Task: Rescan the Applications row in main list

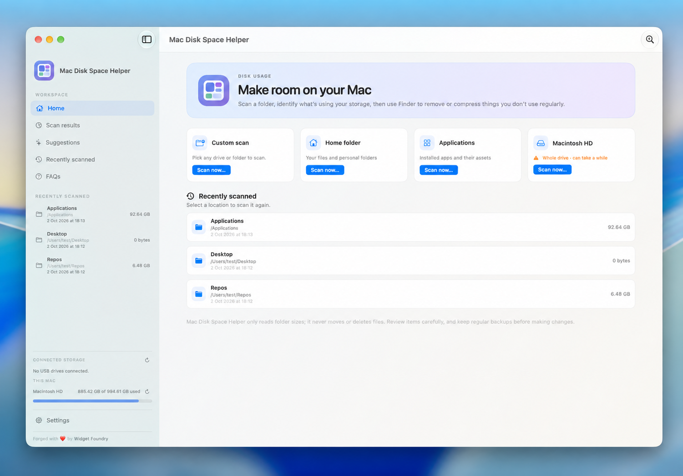Action: [x=411, y=227]
